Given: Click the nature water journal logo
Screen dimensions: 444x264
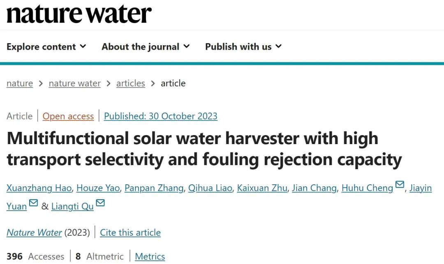Looking at the screenshot, I should (x=79, y=14).
